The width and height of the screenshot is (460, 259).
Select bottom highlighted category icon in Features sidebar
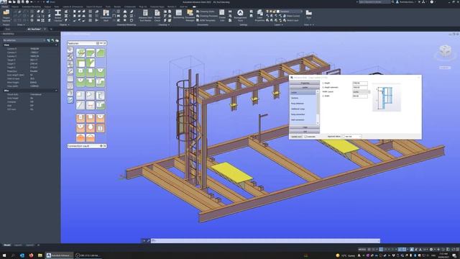point(70,100)
